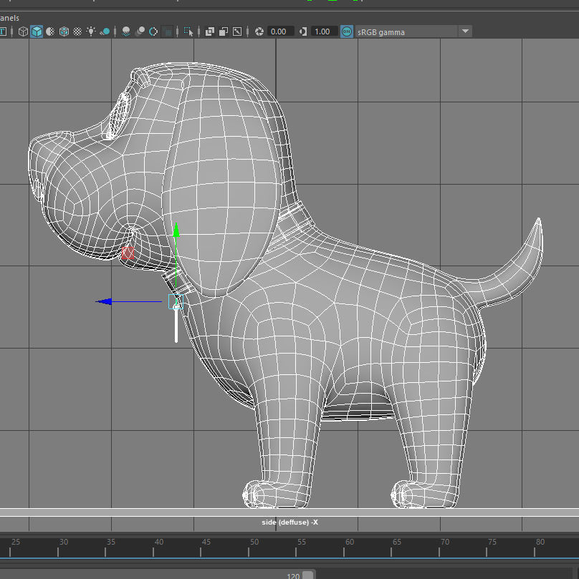The image size is (579, 579).
Task: Click the side (deffuse) -X view label
Action: [x=290, y=522]
